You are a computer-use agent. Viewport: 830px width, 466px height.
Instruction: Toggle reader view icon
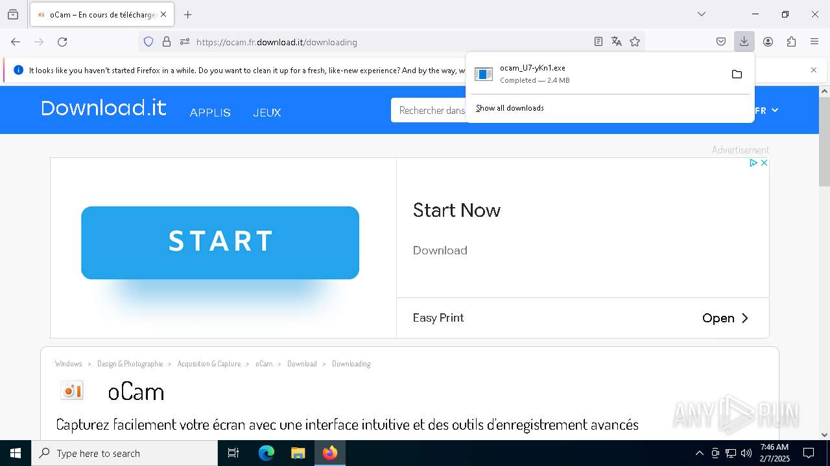point(599,42)
